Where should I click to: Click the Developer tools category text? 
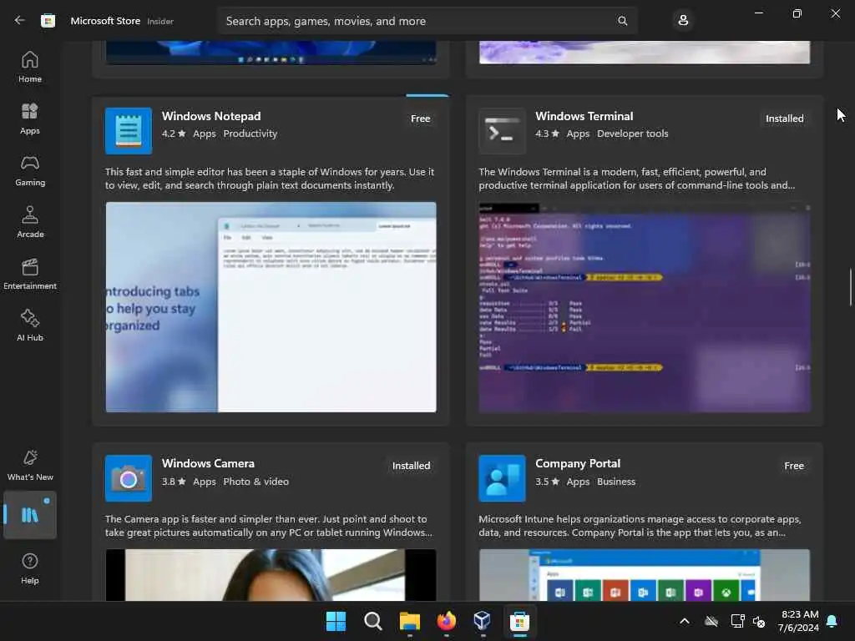(x=633, y=134)
